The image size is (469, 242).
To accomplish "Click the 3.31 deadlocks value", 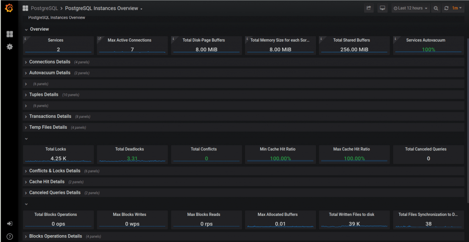I will pyautogui.click(x=132, y=159).
